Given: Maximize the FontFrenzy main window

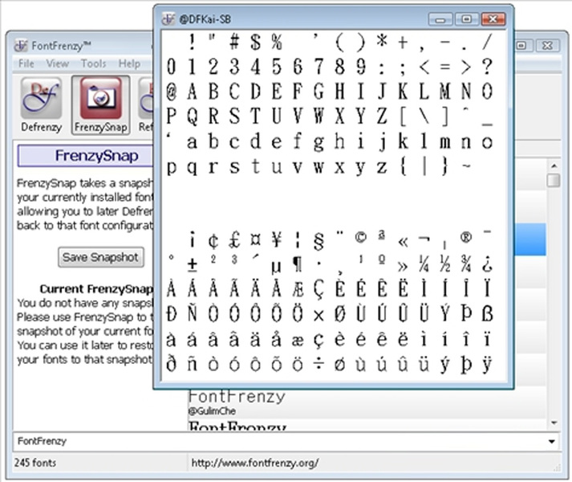Looking at the screenshot, I should [x=521, y=45].
